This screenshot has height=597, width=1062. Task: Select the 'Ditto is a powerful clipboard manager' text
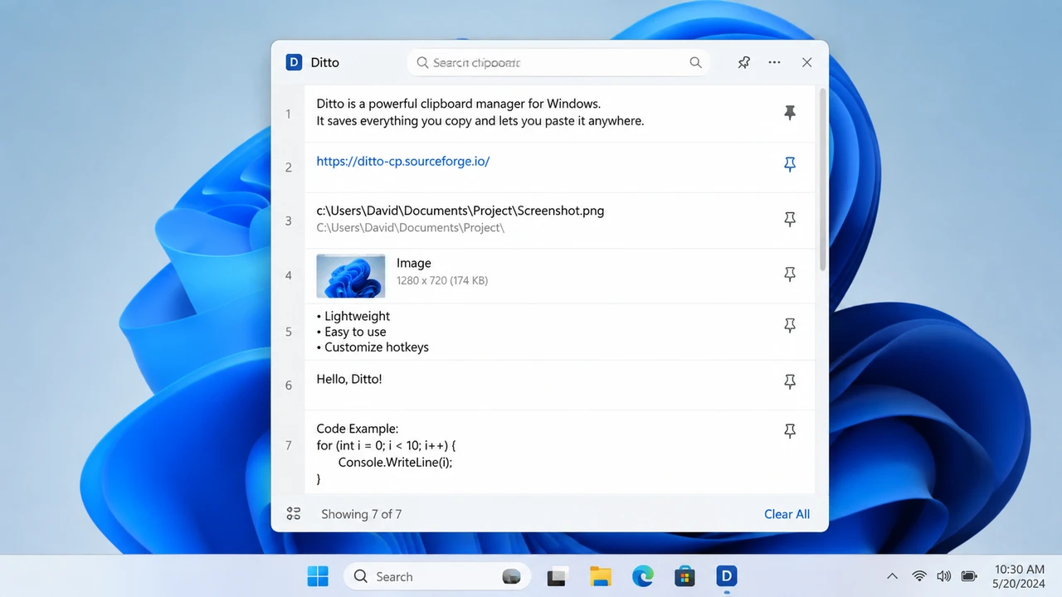[x=458, y=104]
